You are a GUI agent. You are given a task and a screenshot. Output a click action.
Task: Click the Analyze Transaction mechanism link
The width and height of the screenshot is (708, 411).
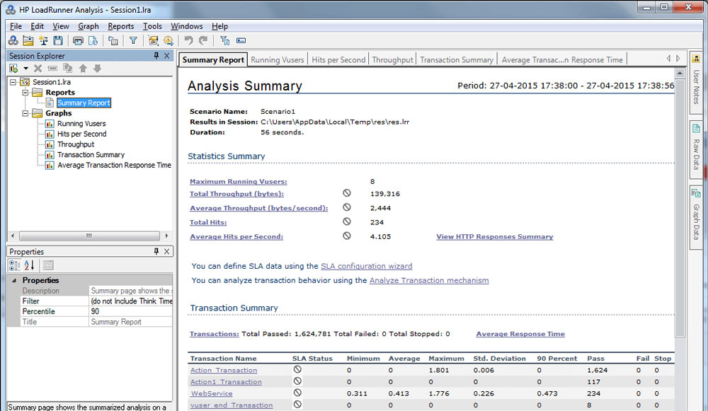(429, 280)
